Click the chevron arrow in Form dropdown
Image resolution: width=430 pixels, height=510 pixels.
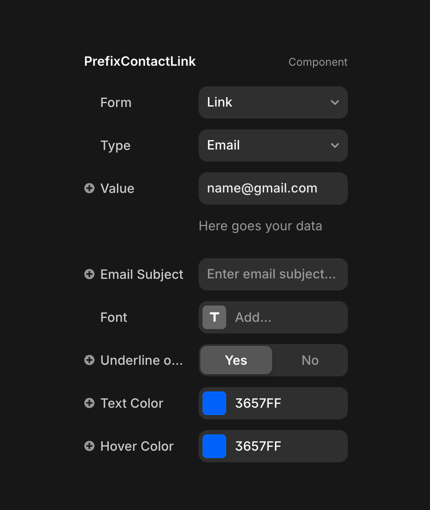tap(335, 102)
